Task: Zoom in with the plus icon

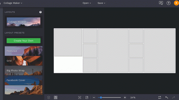Action: 125,97
